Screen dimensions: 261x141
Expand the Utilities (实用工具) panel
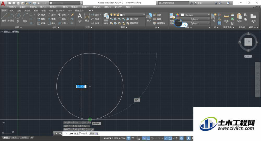pyautogui.click(x=228, y=27)
